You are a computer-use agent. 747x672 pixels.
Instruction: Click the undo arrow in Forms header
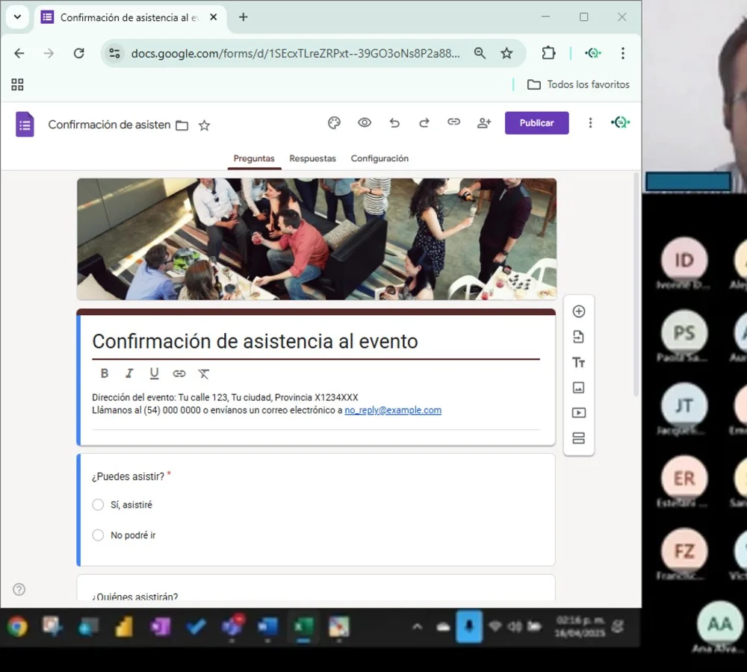tap(394, 123)
